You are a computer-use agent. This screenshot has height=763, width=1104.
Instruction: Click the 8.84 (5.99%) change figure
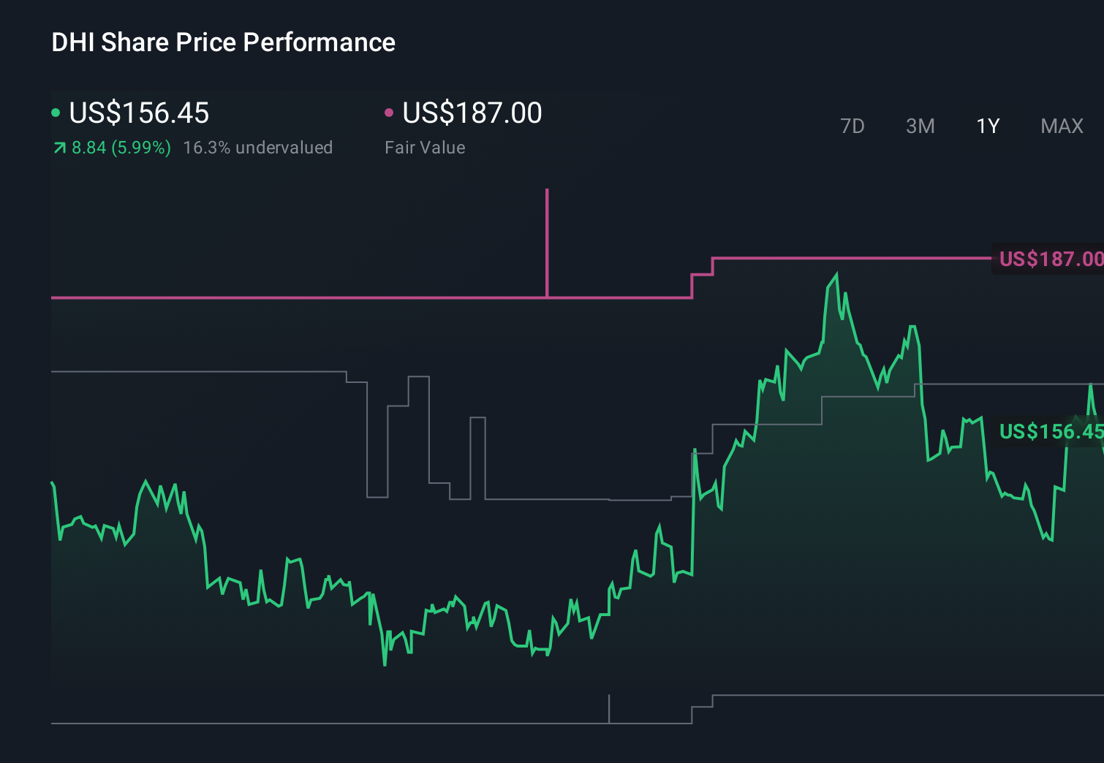[121, 147]
